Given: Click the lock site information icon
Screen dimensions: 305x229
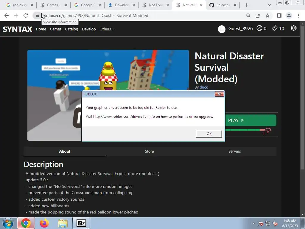Looking at the screenshot, I should point(37,16).
